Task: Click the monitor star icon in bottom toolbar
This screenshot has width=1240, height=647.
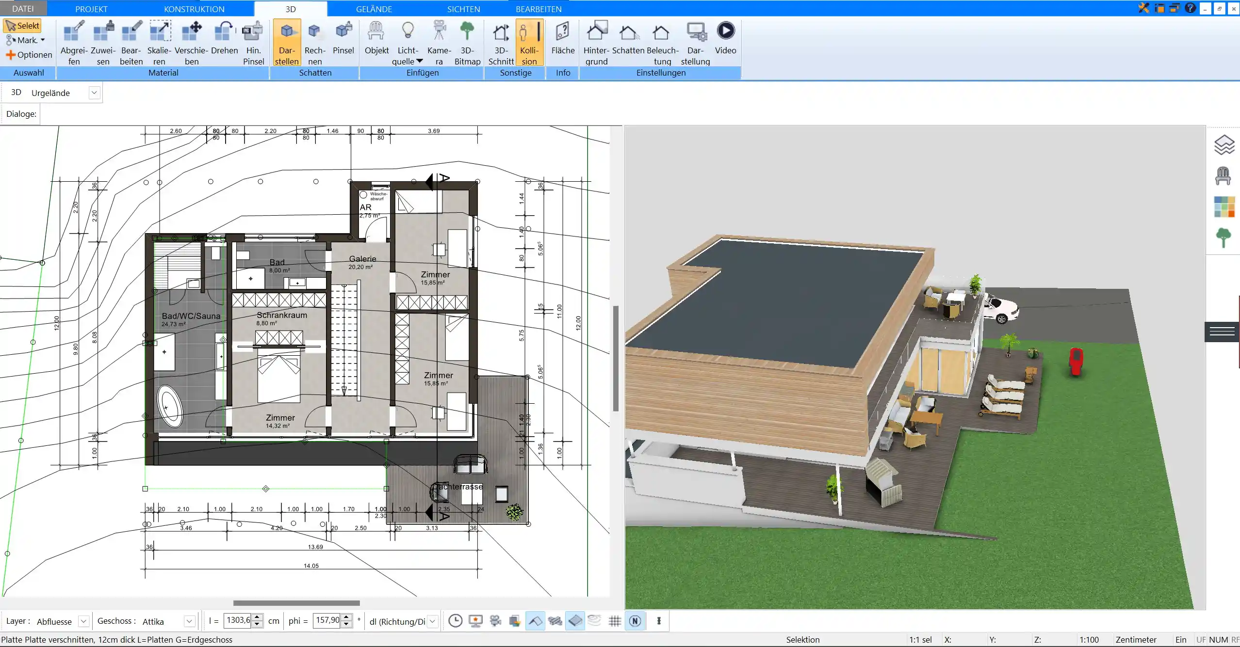Action: 475,621
